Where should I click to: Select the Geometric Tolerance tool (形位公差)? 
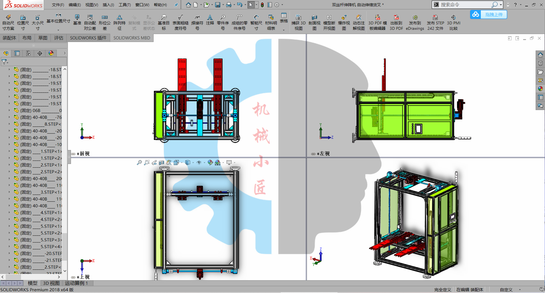(105, 23)
